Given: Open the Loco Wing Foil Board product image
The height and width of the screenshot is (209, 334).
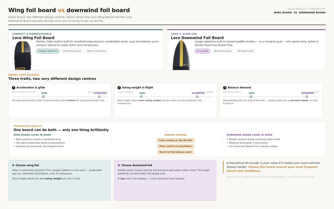Looking at the screenshot, I should click(x=23, y=55).
